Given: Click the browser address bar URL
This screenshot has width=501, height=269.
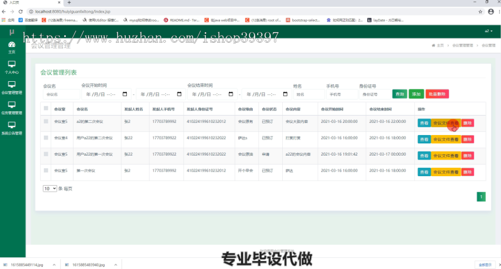Looking at the screenshot, I should click(73, 12).
